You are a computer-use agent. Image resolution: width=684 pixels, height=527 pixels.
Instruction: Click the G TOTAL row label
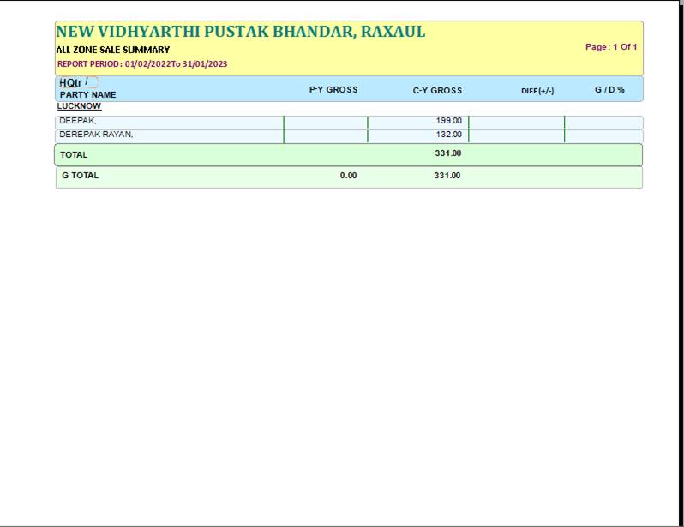80,176
